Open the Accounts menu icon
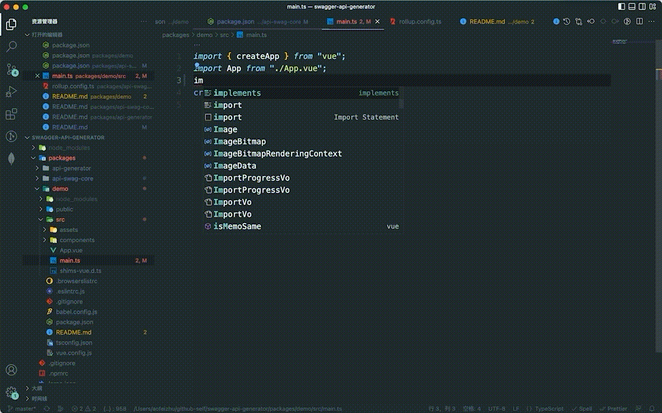This screenshot has height=413, width=662. [11, 370]
